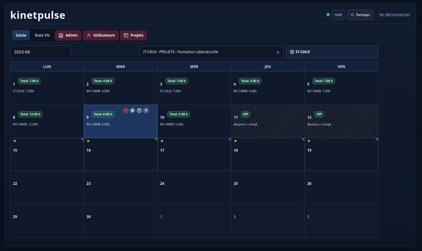Click the purple absence icon on day 9
Viewport: 422px width, 251px height.
(x=146, y=110)
